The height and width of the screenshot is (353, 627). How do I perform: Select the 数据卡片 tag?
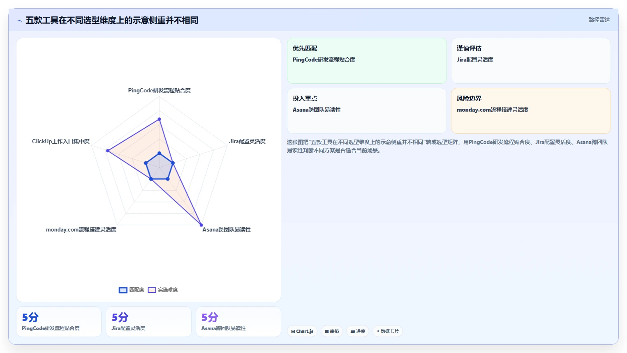tap(388, 331)
